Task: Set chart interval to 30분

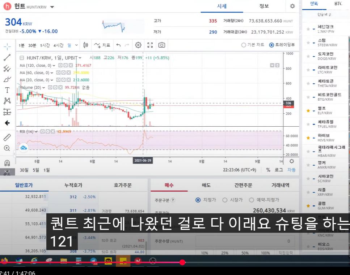Action: 32,45
